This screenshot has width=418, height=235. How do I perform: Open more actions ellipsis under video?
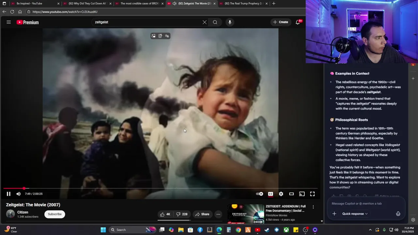pos(218,214)
